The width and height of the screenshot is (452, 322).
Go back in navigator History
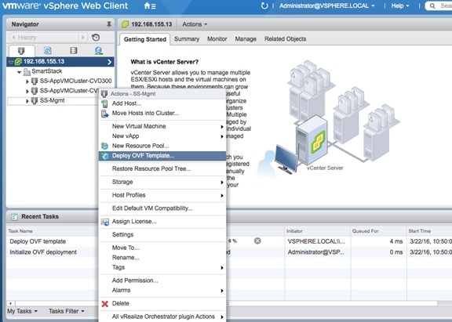[13, 38]
